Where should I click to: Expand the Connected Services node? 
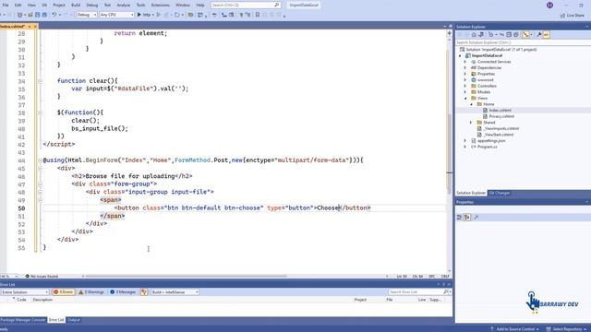(x=465, y=62)
